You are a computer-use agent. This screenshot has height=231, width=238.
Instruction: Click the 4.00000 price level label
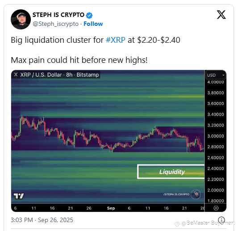(x=216, y=82)
